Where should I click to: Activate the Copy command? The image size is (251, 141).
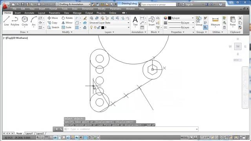click(x=52, y=23)
